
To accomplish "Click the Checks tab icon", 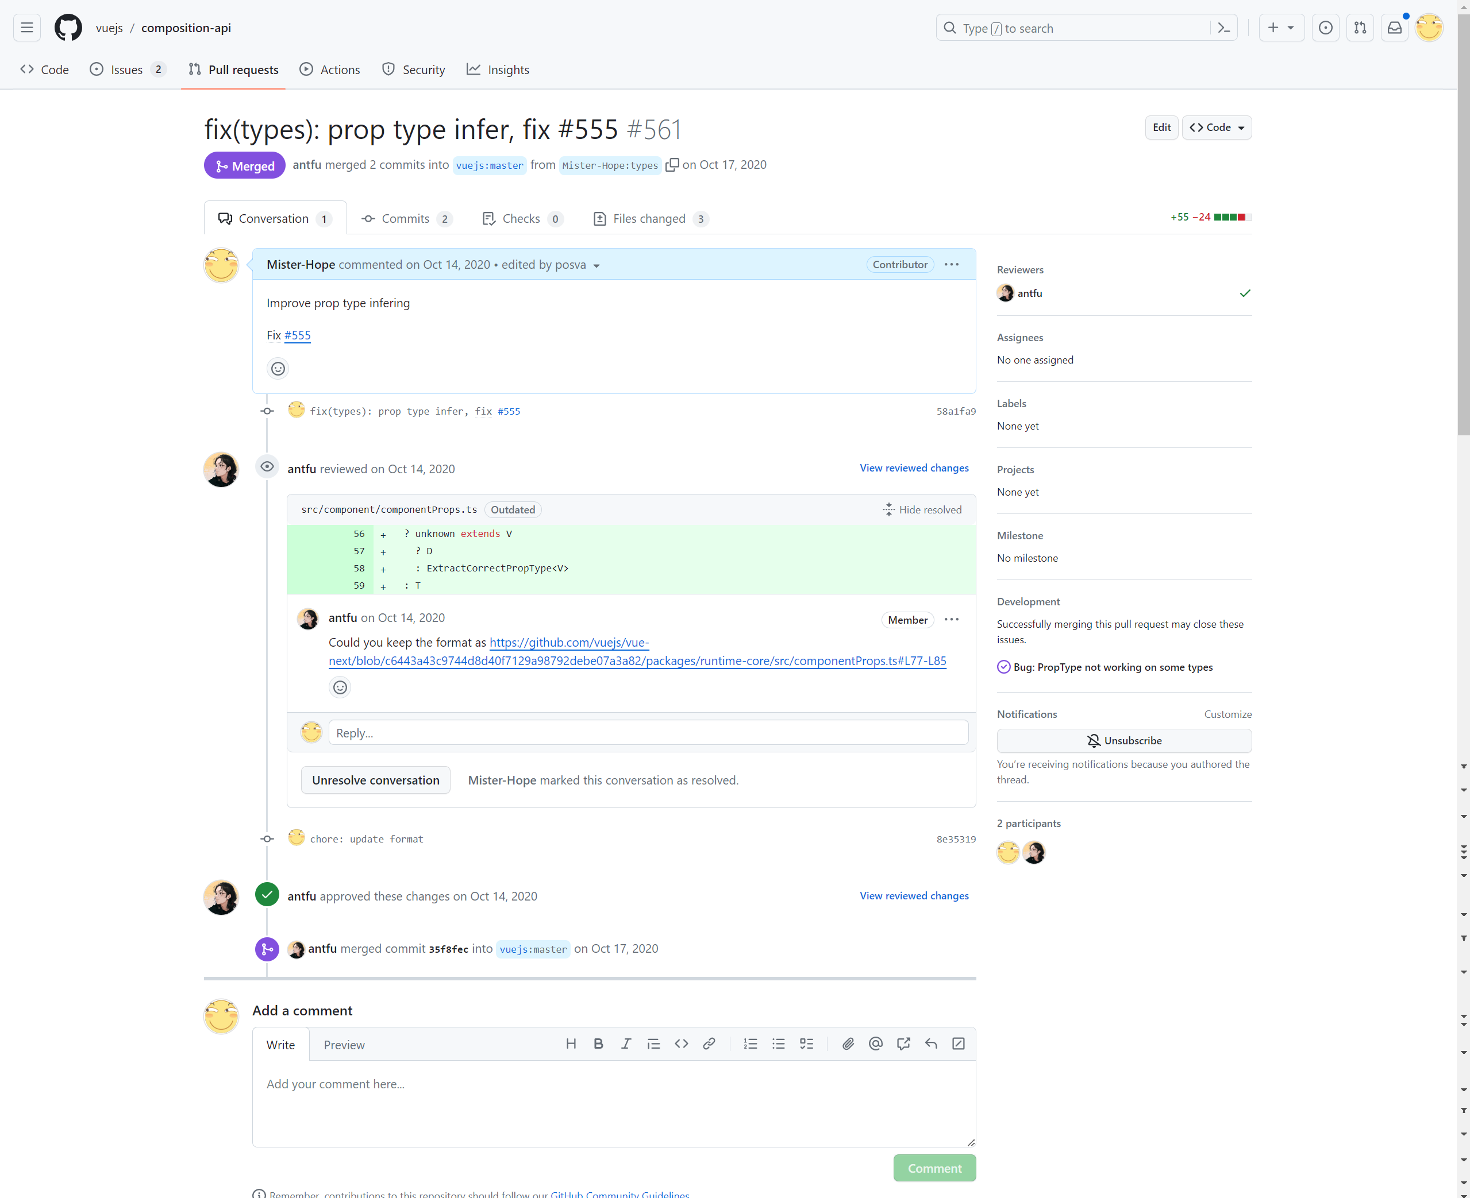I will point(487,217).
